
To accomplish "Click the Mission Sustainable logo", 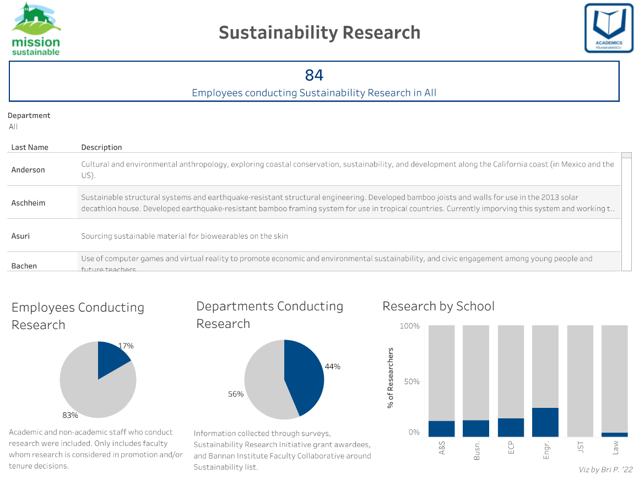I will (36, 29).
